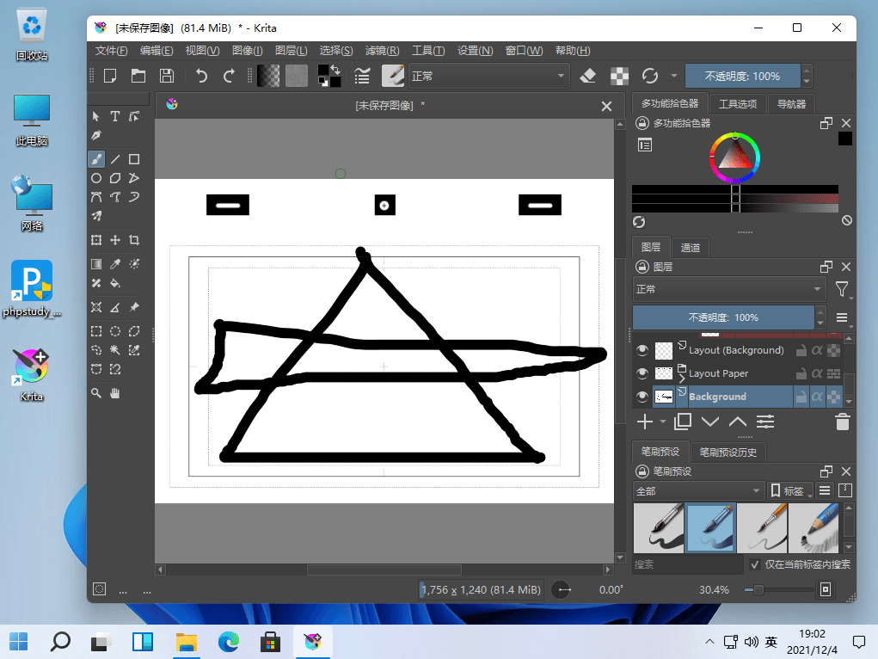
Task: Move the layer up with arrow
Action: (738, 422)
